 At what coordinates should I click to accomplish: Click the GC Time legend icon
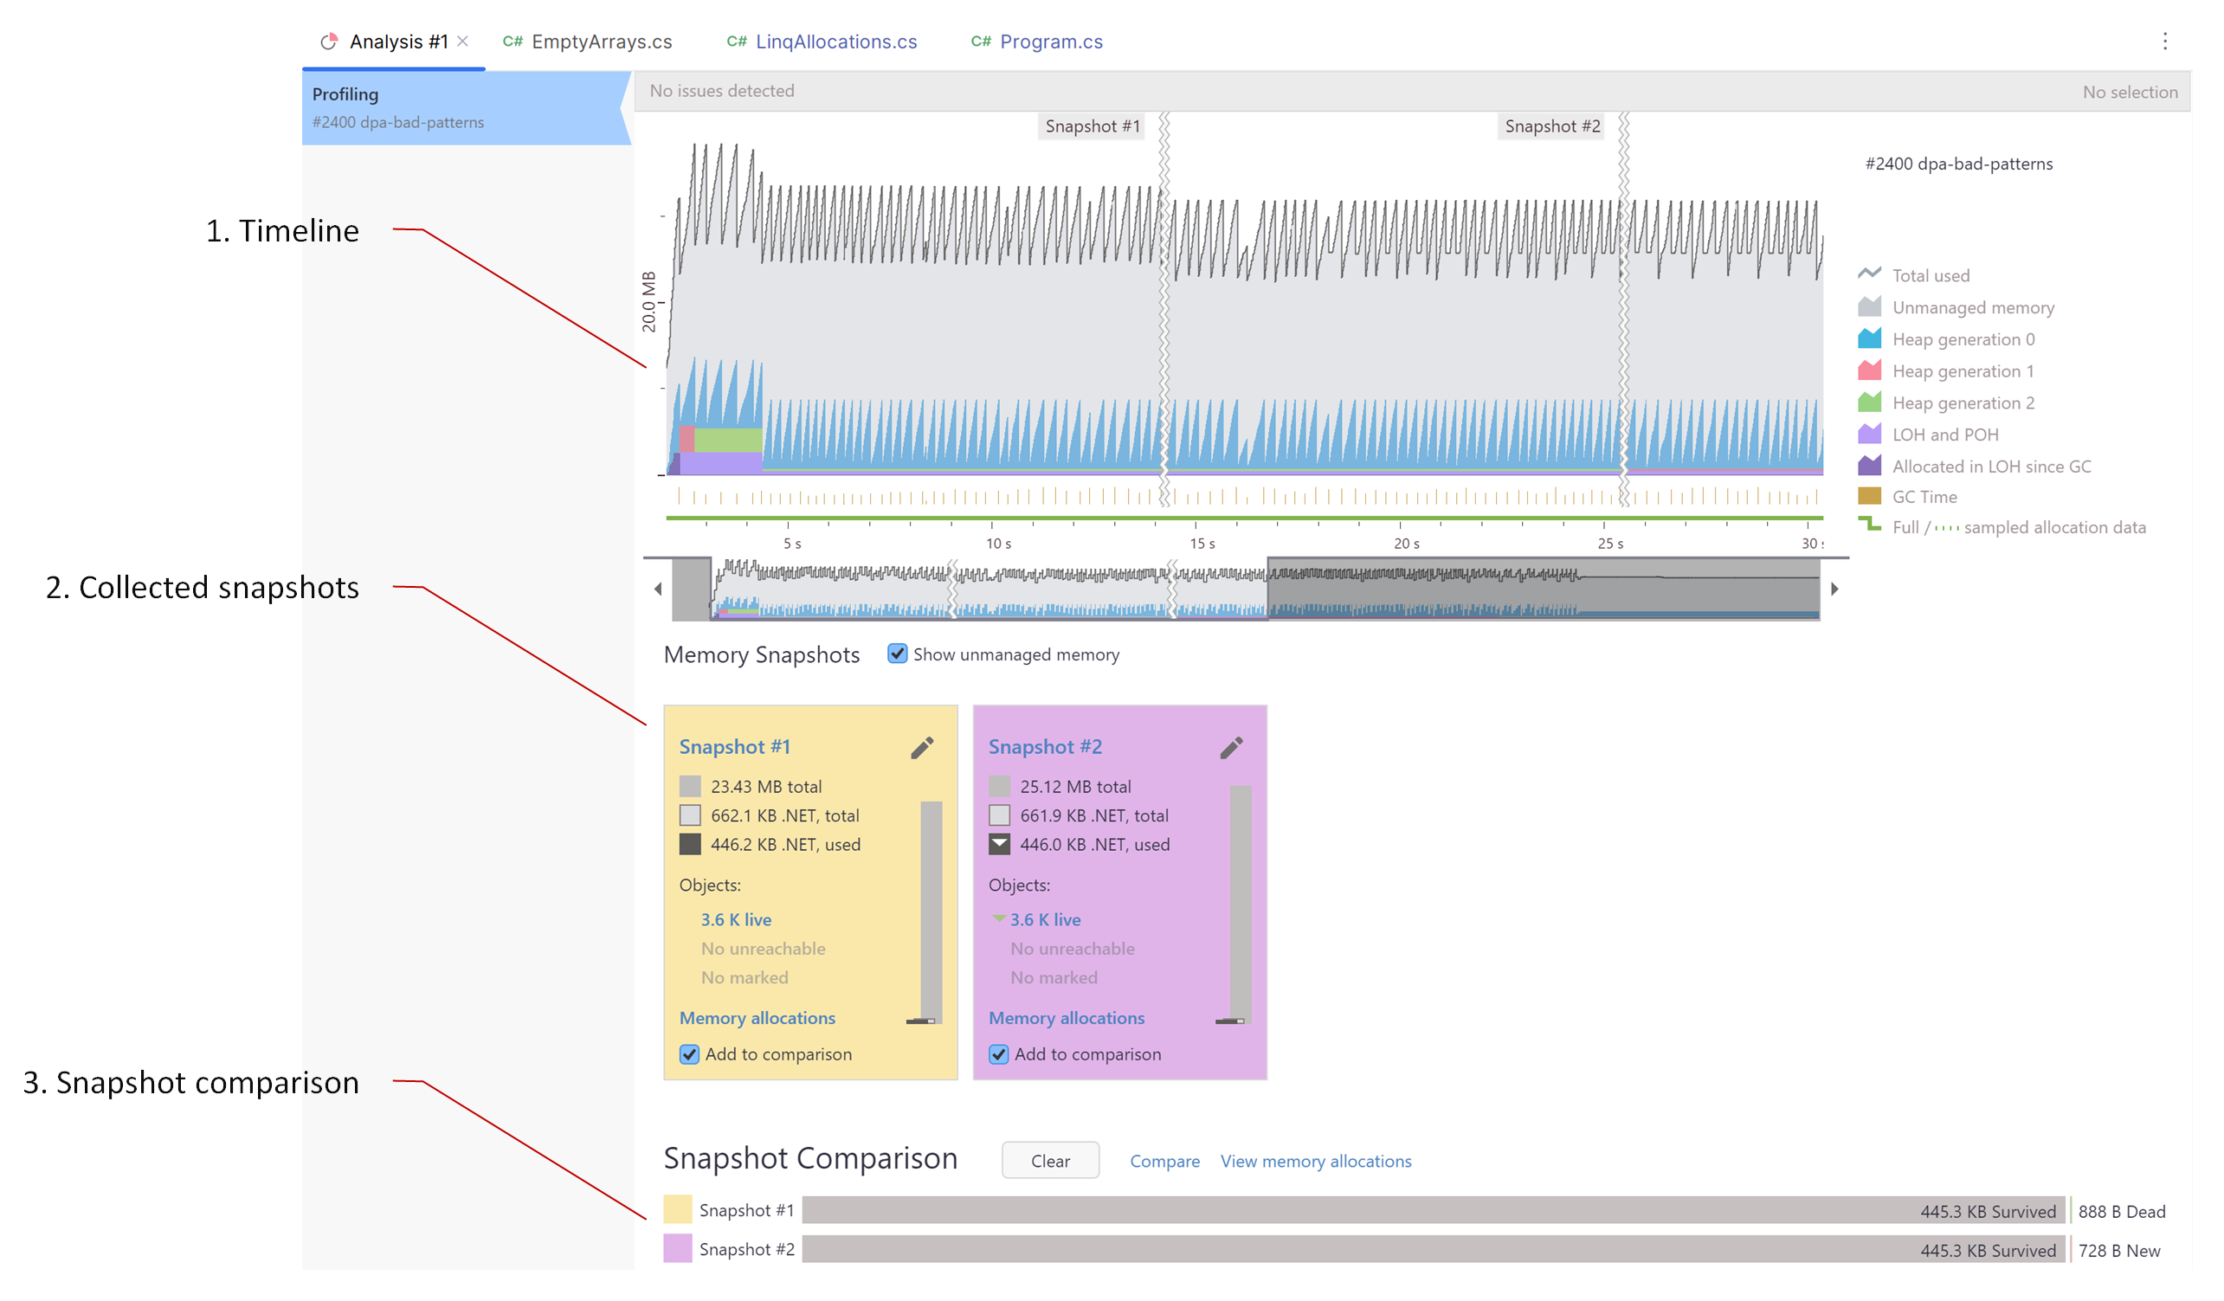pyautogui.click(x=1868, y=496)
